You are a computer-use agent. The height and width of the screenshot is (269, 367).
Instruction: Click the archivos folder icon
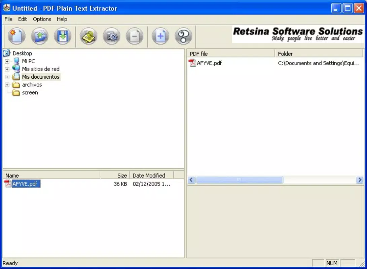(16, 85)
